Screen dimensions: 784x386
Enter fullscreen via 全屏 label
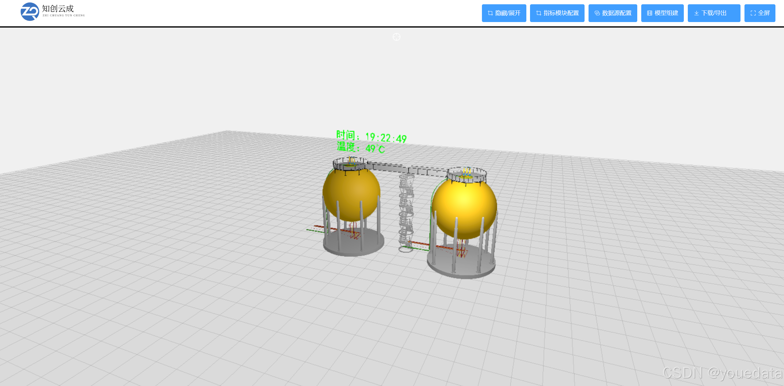coord(764,13)
